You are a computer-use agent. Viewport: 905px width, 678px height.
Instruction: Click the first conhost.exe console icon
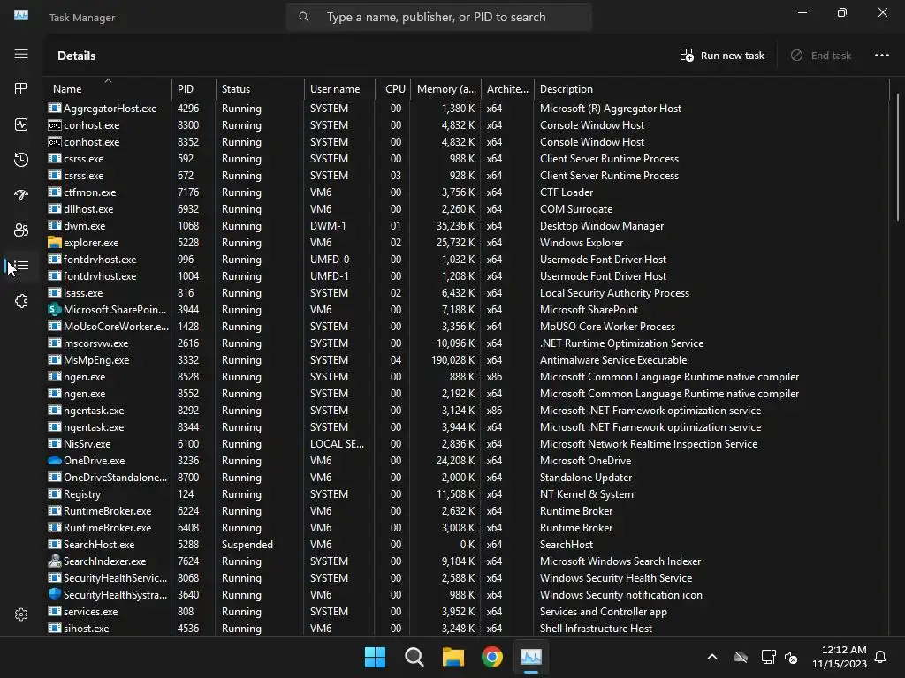[54, 125]
